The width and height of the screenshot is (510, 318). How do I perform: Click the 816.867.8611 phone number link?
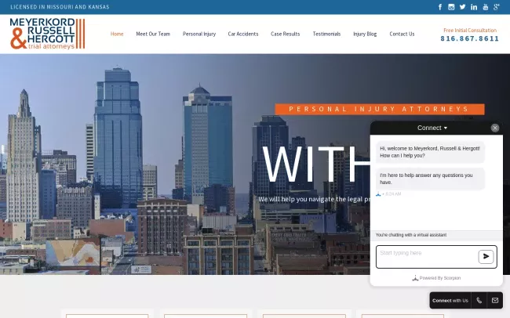[x=469, y=38]
